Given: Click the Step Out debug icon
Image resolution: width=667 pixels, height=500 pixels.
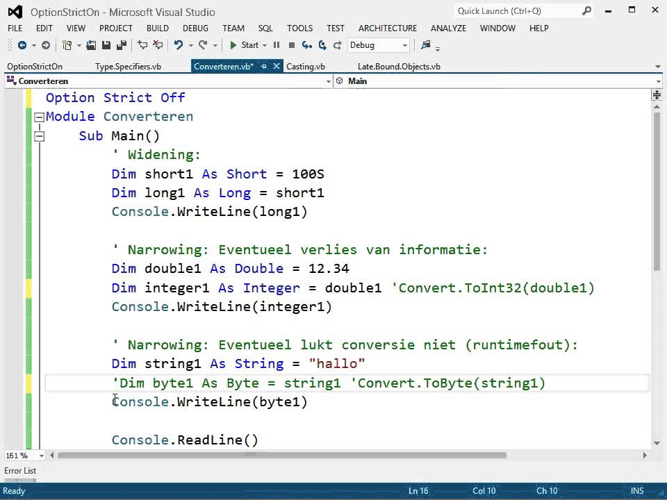Looking at the screenshot, I should click(x=338, y=45).
